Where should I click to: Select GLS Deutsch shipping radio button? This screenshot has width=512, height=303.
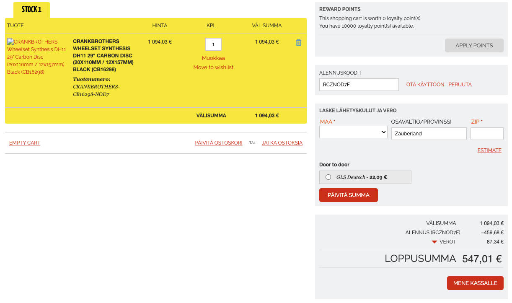tap(328, 177)
